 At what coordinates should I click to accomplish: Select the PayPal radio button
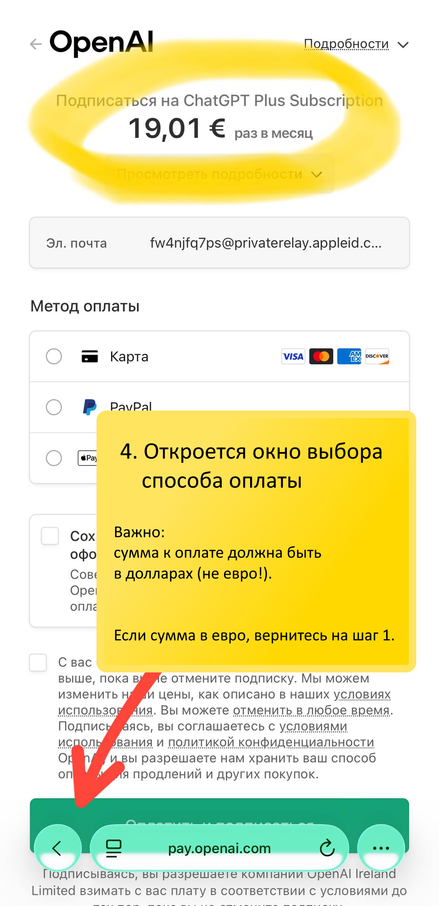click(x=54, y=407)
